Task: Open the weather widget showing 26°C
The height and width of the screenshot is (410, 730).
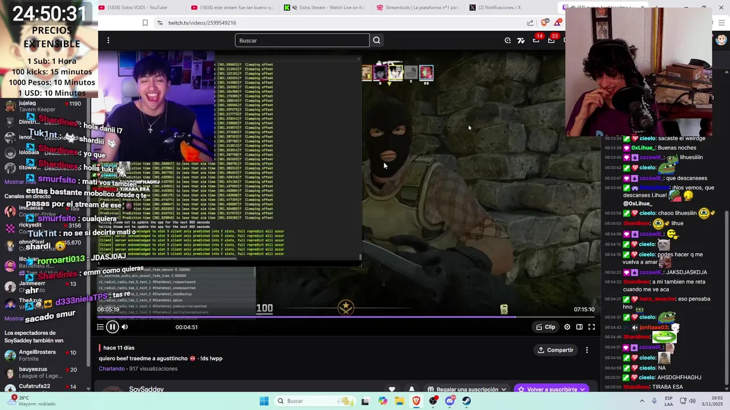Action: tap(33, 401)
